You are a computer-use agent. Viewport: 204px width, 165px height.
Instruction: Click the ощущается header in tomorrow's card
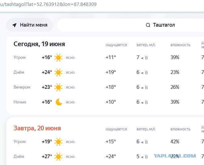116,129
